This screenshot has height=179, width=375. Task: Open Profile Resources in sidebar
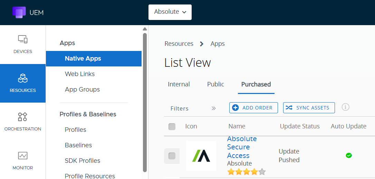pyautogui.click(x=90, y=176)
